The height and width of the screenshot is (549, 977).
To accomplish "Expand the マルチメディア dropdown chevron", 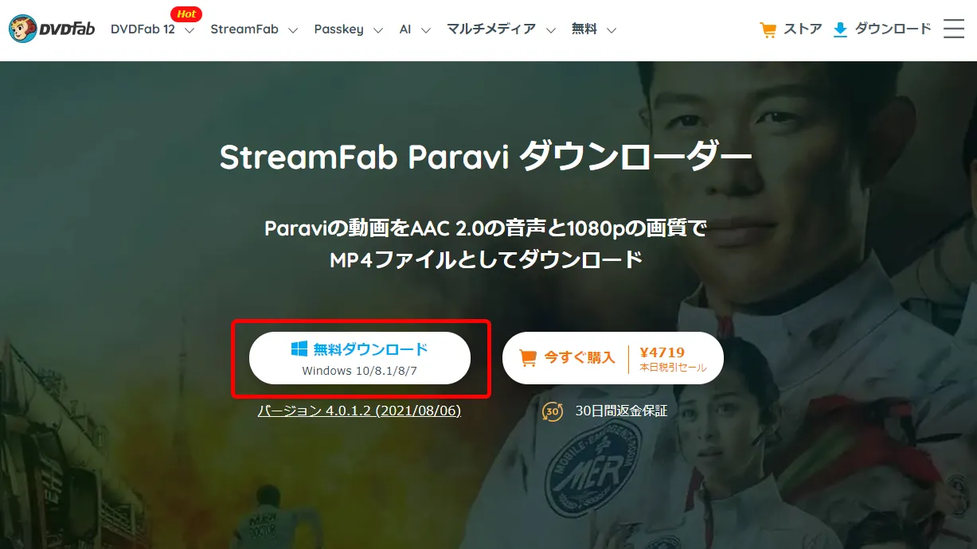I will 551,30.
